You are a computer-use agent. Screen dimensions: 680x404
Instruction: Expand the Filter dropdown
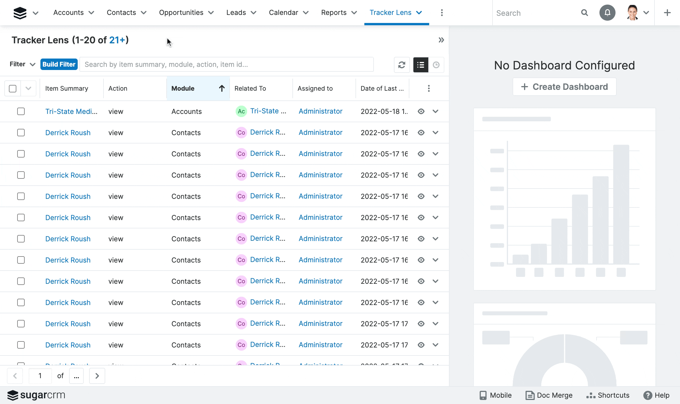pyautogui.click(x=22, y=64)
